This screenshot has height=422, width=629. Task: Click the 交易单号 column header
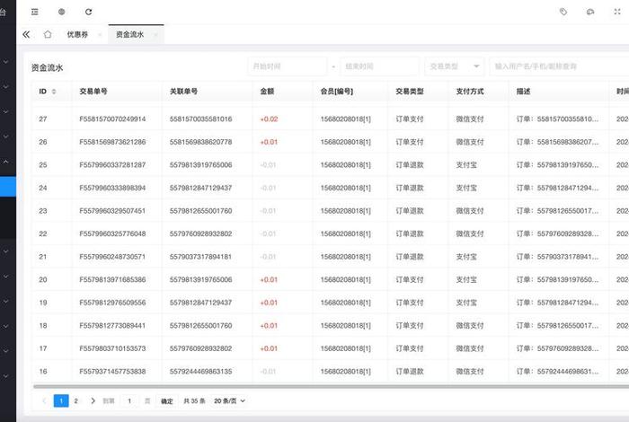tap(93, 92)
